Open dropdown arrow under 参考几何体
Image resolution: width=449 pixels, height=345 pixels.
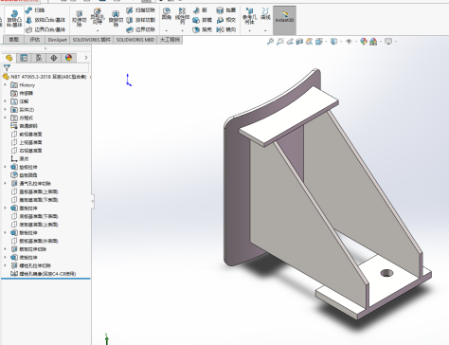click(x=249, y=30)
